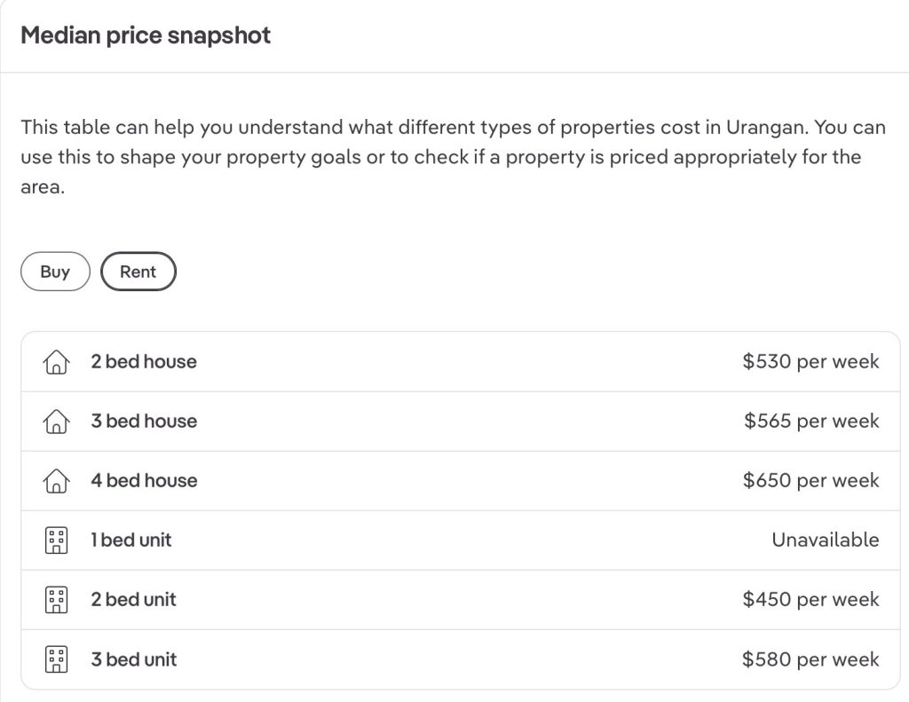This screenshot has height=702, width=909.
Task: Select the 2 bed unit label
Action: pyautogui.click(x=133, y=600)
